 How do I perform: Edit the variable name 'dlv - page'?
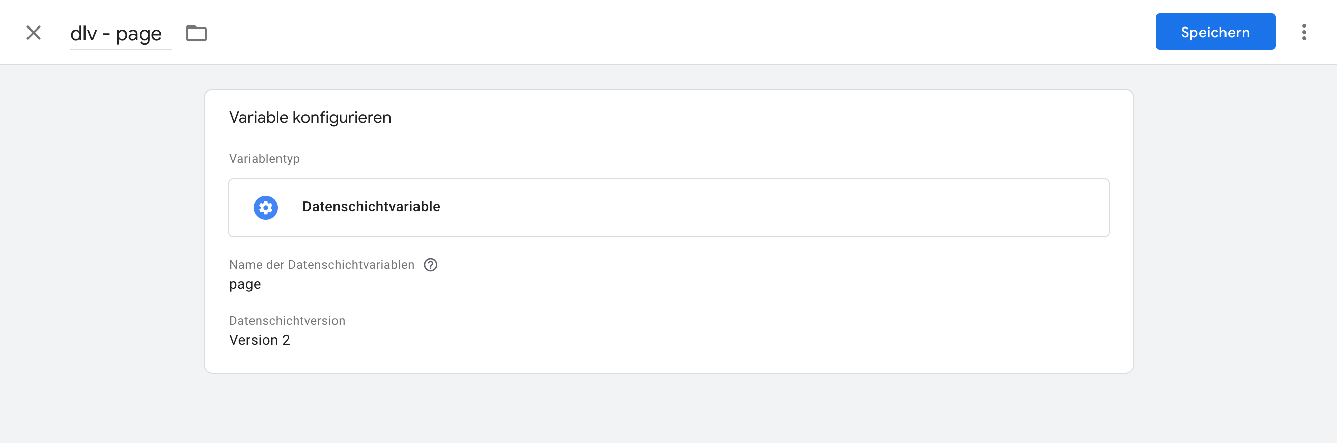point(116,34)
